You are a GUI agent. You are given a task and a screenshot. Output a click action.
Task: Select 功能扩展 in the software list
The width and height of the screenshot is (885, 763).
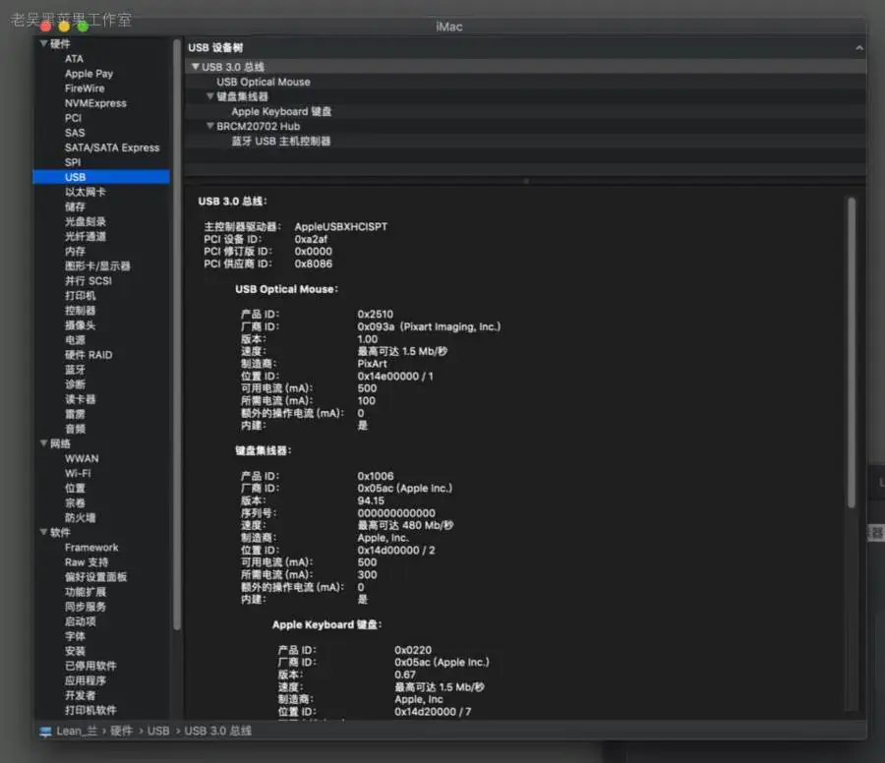point(86,592)
